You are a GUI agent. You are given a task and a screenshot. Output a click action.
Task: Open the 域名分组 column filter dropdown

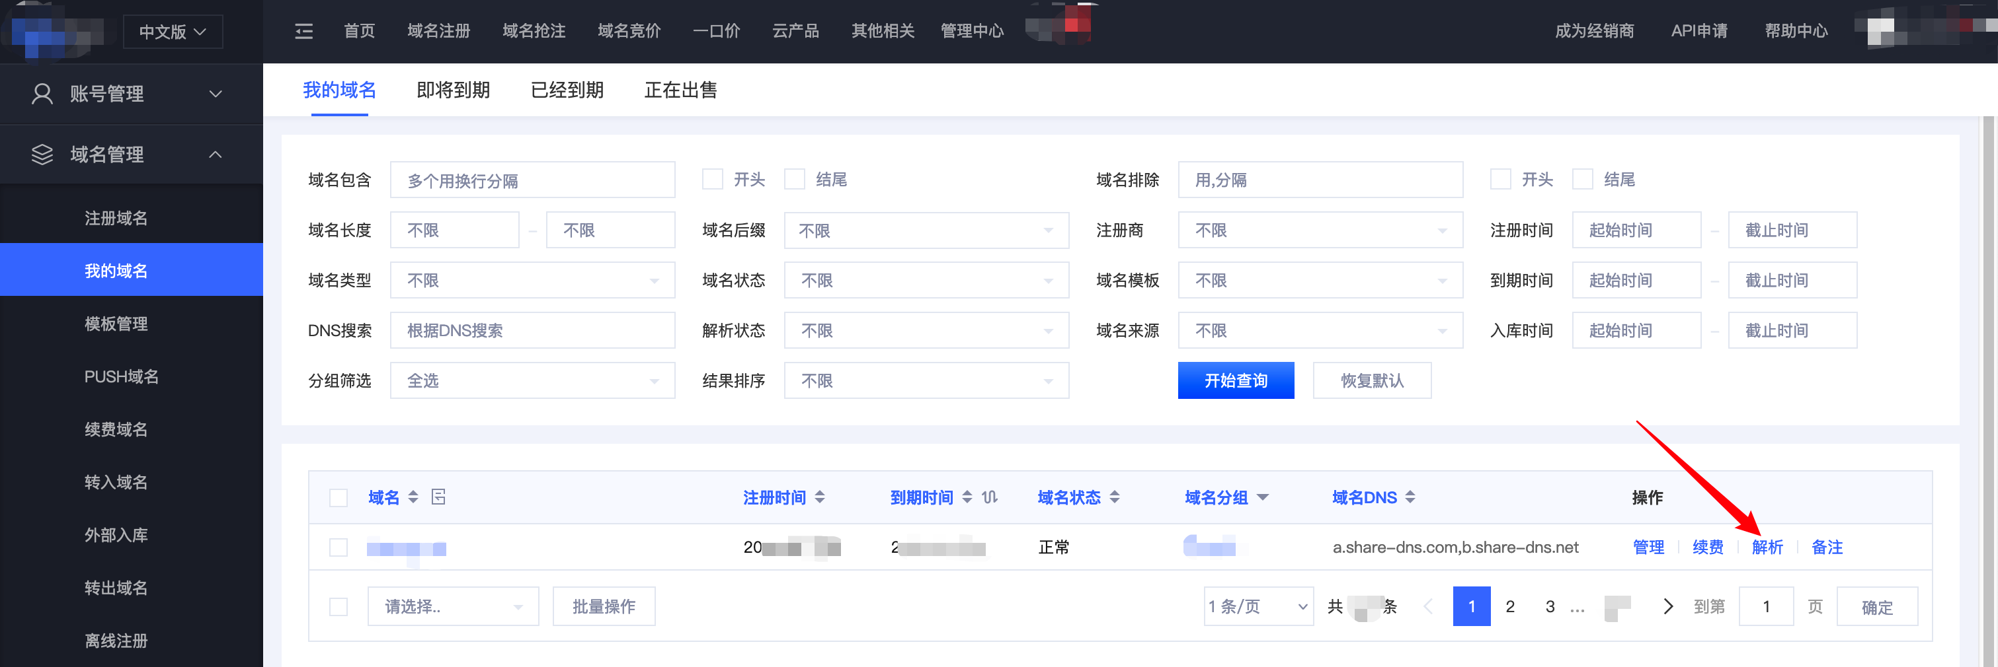(x=1263, y=497)
